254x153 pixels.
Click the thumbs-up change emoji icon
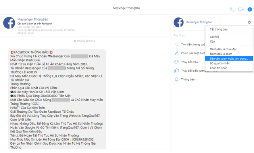click(x=176, y=70)
